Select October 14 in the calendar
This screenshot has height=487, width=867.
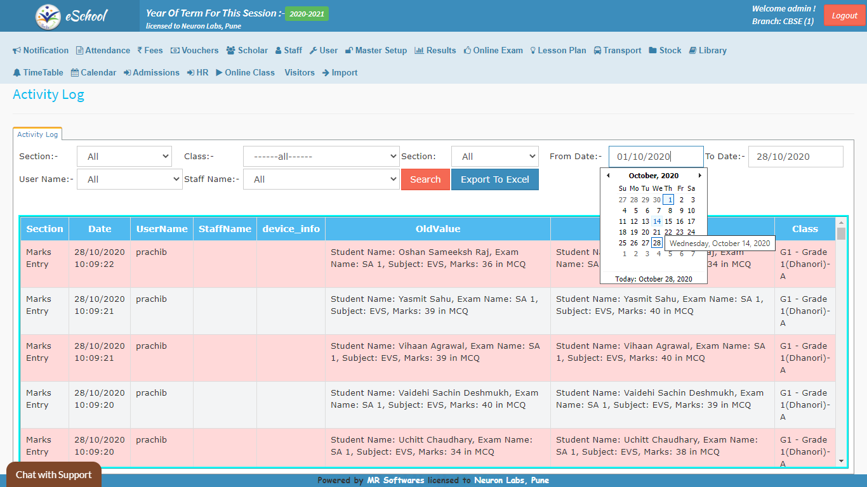(657, 221)
